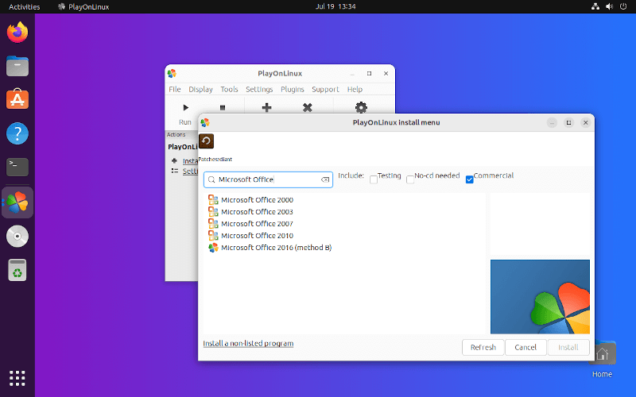636x397 pixels.
Task: Click Install a non-listed program link
Action: coord(248,343)
